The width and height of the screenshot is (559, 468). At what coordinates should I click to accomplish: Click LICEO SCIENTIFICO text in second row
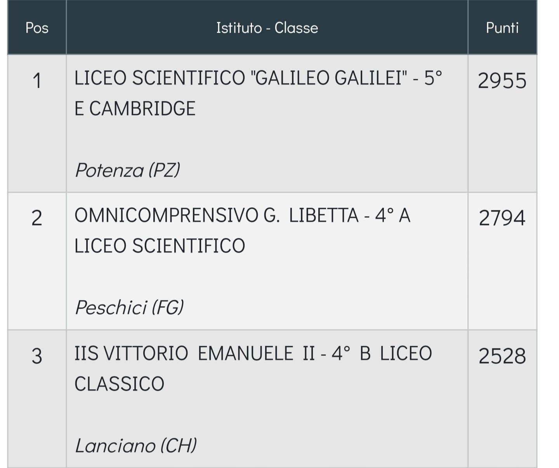click(x=160, y=246)
